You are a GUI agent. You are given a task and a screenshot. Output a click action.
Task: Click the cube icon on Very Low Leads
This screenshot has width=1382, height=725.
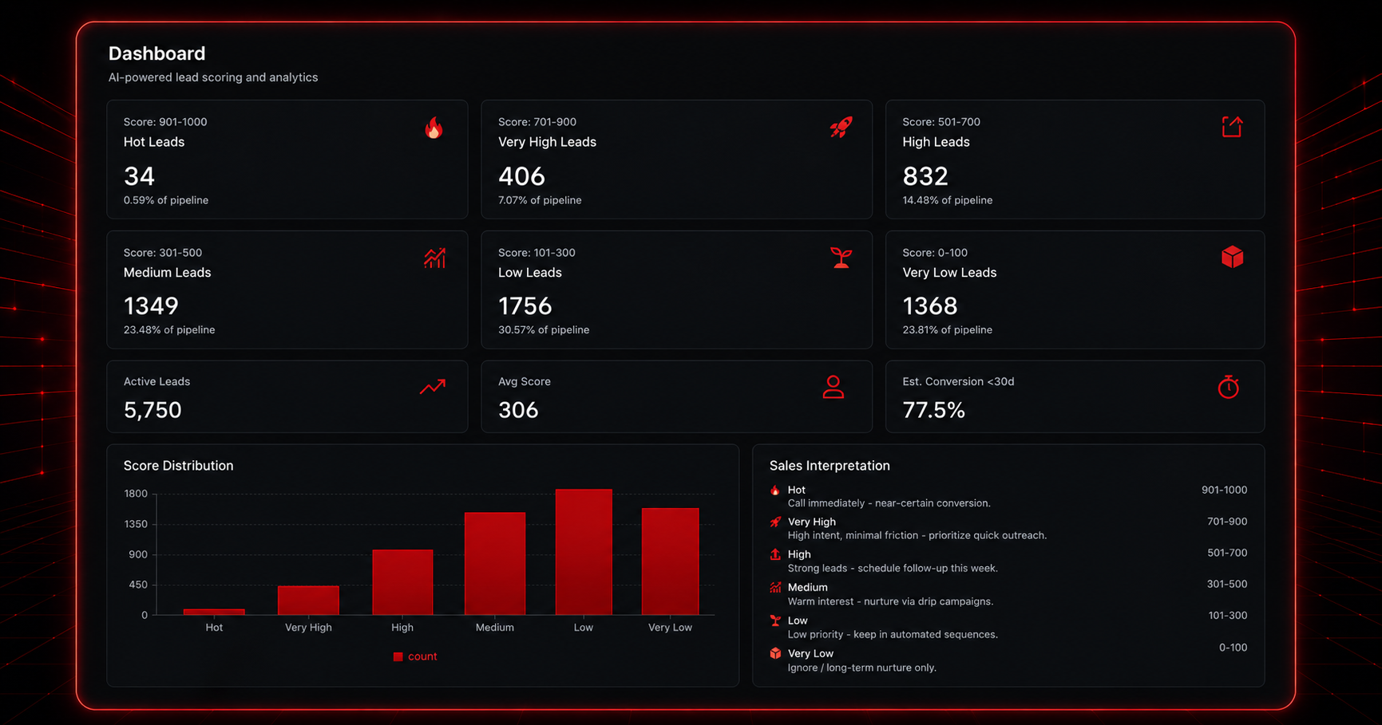[1232, 257]
